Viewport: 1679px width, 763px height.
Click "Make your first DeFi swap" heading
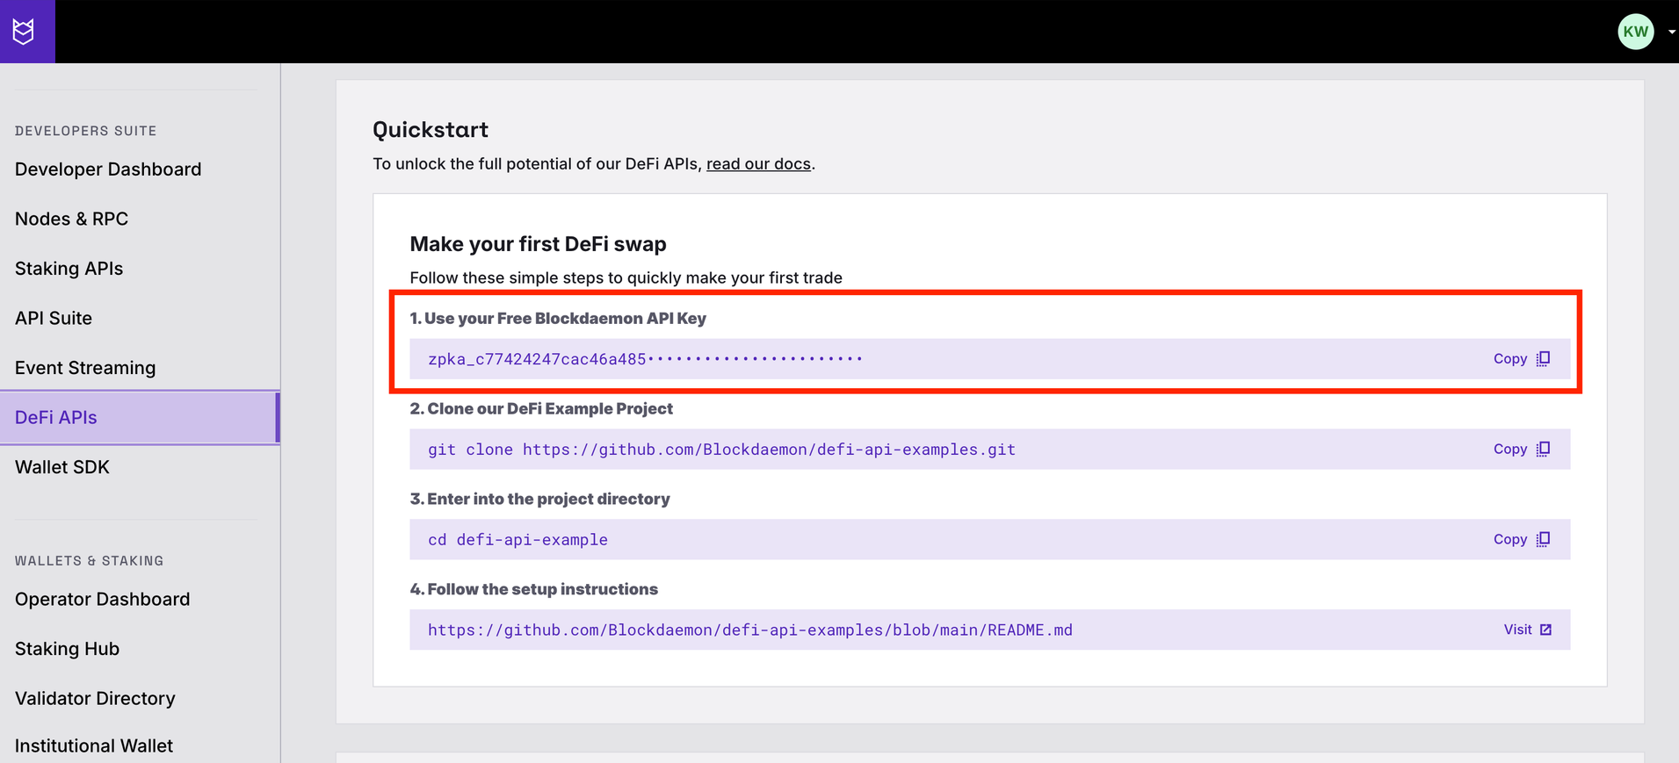[538, 244]
